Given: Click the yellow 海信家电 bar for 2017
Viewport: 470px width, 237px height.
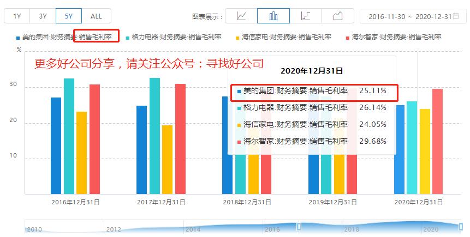Looking at the screenshot, I should 167,160.
